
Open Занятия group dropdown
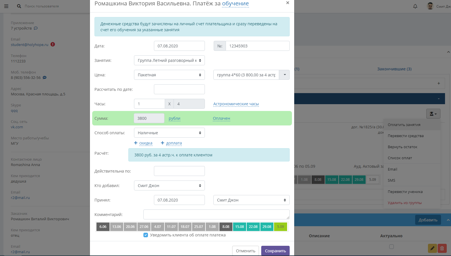(x=169, y=60)
